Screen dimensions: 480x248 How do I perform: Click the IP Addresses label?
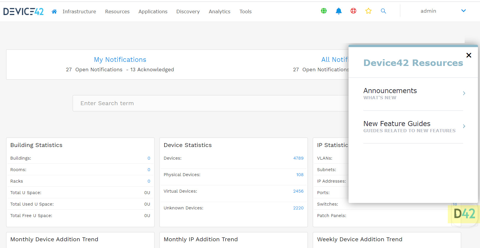click(x=331, y=181)
